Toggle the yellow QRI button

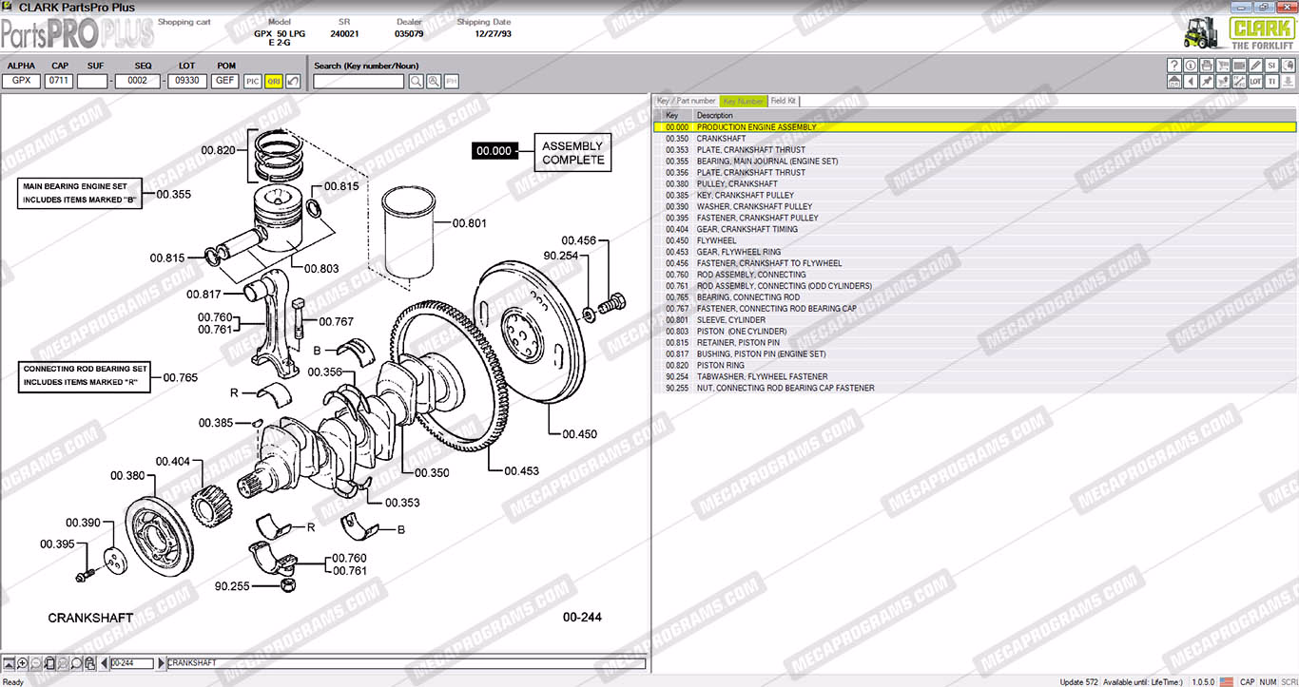tap(274, 82)
